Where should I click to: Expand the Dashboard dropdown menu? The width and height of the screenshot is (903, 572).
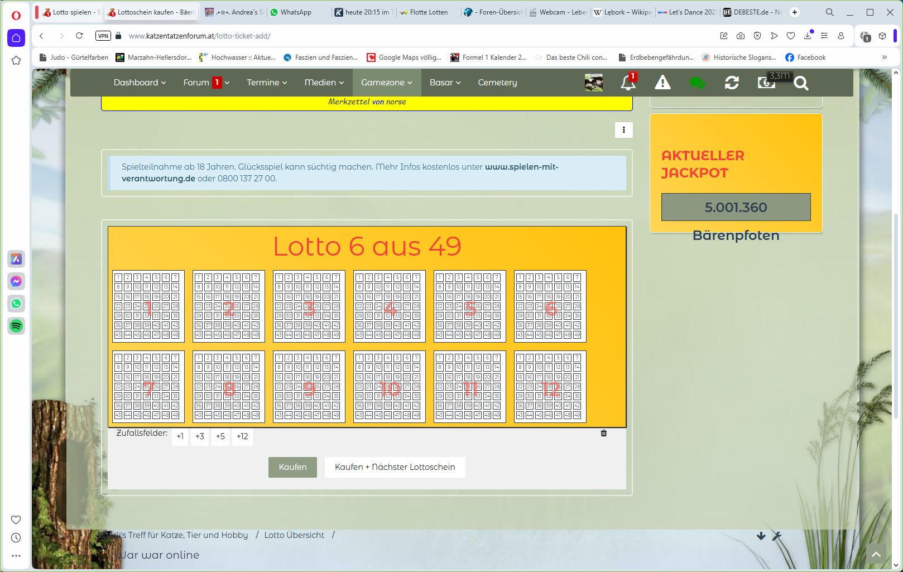click(140, 83)
